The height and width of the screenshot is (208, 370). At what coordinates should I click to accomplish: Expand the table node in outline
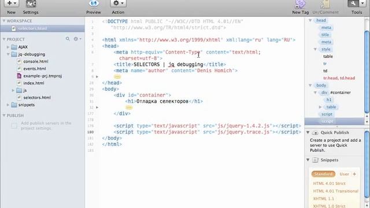click(320, 107)
